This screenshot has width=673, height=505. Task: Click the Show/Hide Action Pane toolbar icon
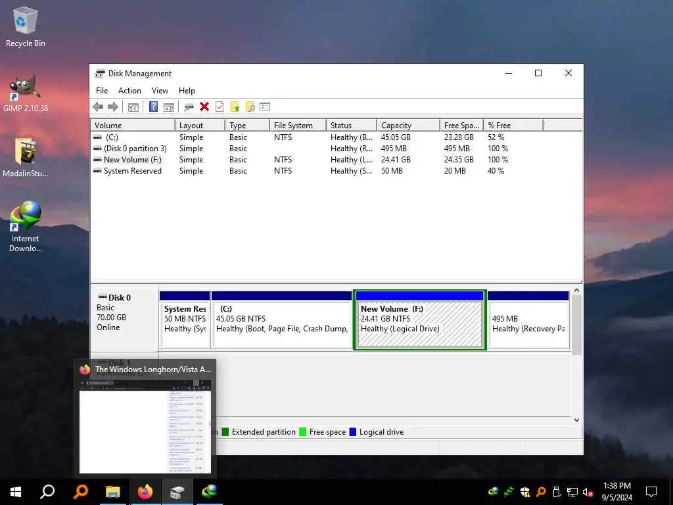coord(169,107)
